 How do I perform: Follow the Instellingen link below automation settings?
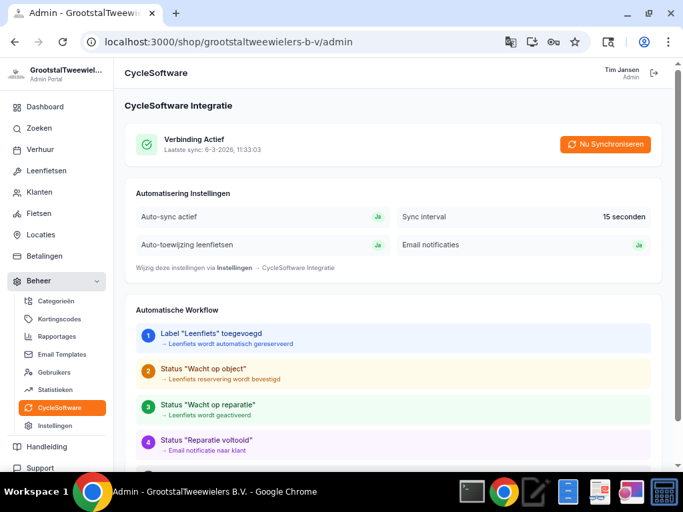pos(233,267)
